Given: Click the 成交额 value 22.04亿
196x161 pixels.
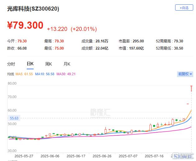Looking at the screenshot, I should [x=102, y=48].
